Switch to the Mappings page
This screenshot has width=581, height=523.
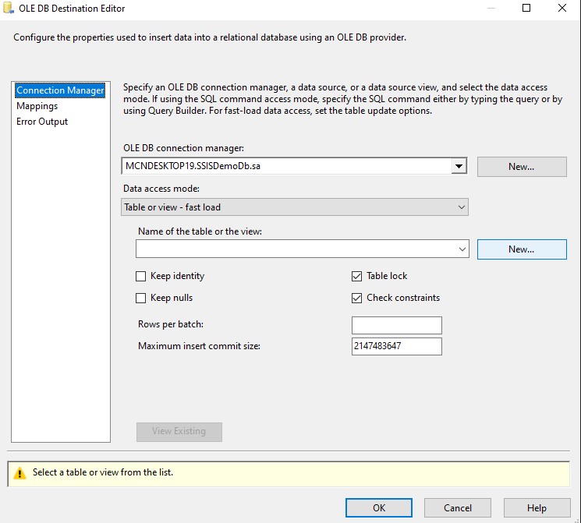pos(37,106)
